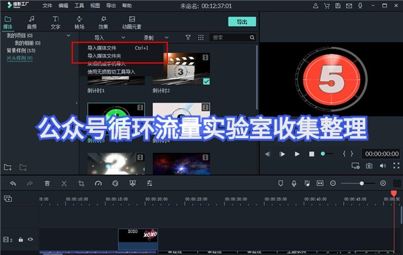The image size is (403, 255).
Task: Select the space nebula thumbnail
Action: [181, 164]
